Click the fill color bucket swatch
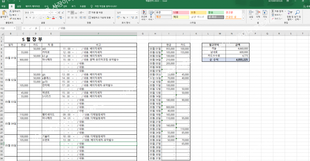This screenshot has height=161, width=310. (47, 18)
